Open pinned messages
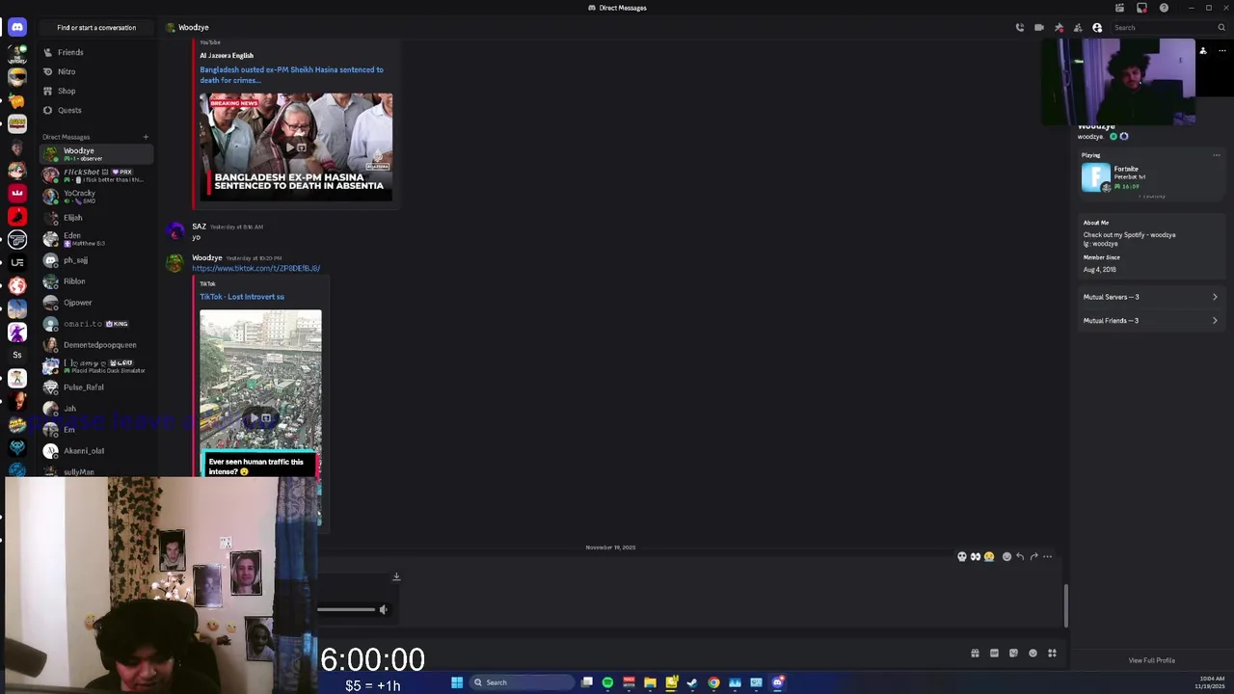Viewport: 1234px width, 694px height. click(x=1059, y=27)
